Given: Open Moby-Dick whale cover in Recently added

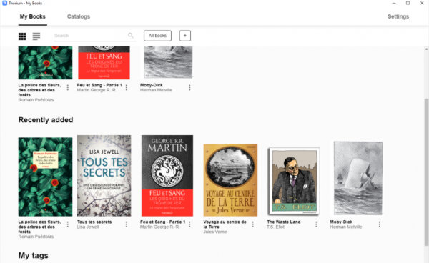Looking at the screenshot, I should 358,178.
